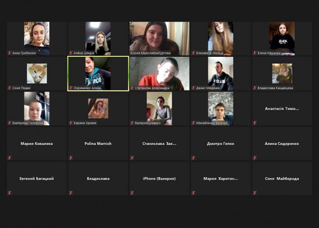Click the name Соня Майборода

click(282, 178)
